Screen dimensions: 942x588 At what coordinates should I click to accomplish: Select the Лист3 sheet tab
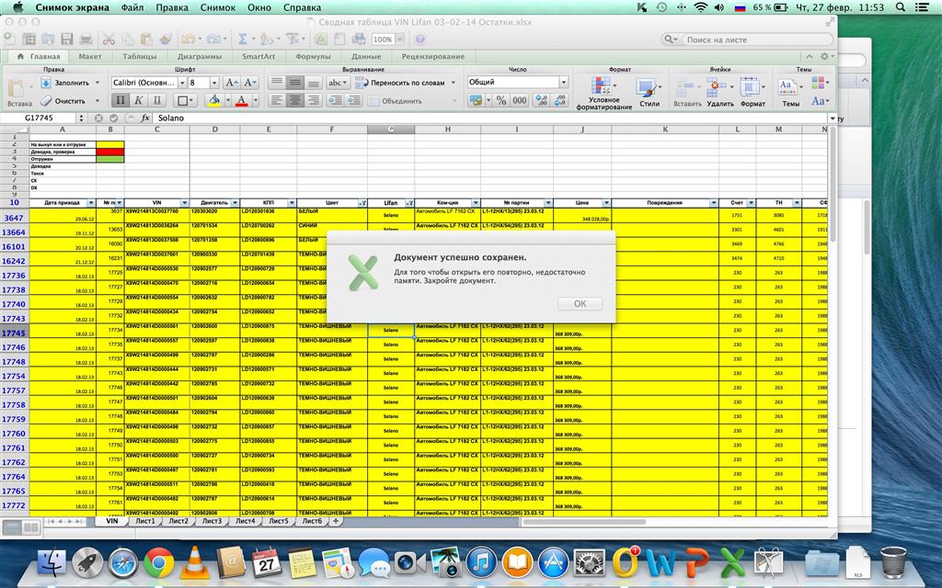(212, 522)
